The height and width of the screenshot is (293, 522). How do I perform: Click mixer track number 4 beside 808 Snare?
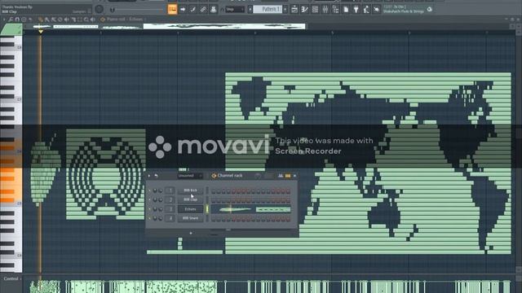pyautogui.click(x=170, y=218)
